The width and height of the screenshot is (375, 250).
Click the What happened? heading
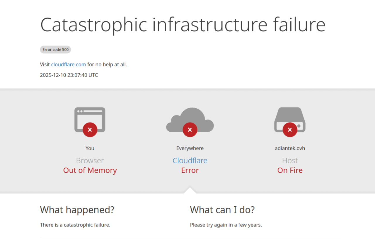pos(77,210)
